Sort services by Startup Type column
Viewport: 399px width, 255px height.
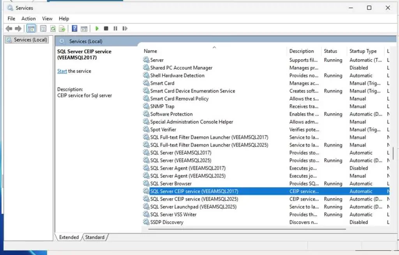[x=363, y=51]
